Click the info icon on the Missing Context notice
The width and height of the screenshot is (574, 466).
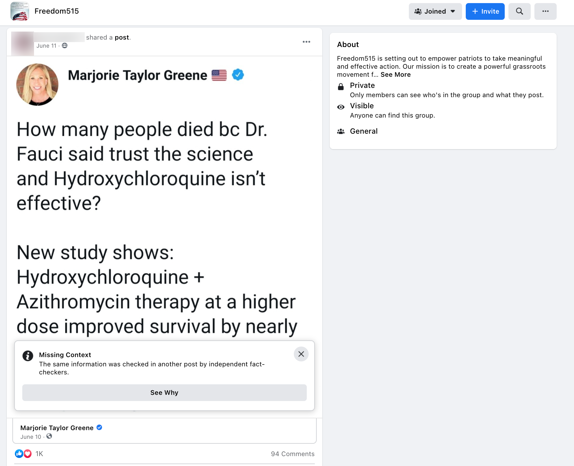28,356
